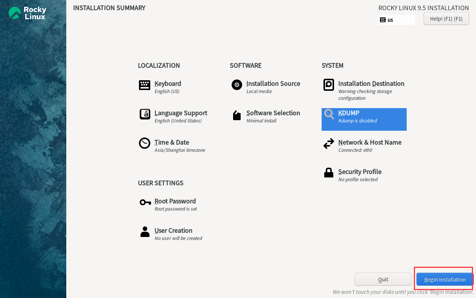Open Root Password settings
Image resolution: width=476 pixels, height=298 pixels.
tap(175, 201)
